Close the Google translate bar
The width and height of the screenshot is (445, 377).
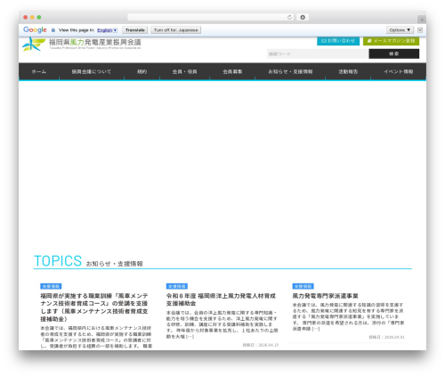click(420, 29)
